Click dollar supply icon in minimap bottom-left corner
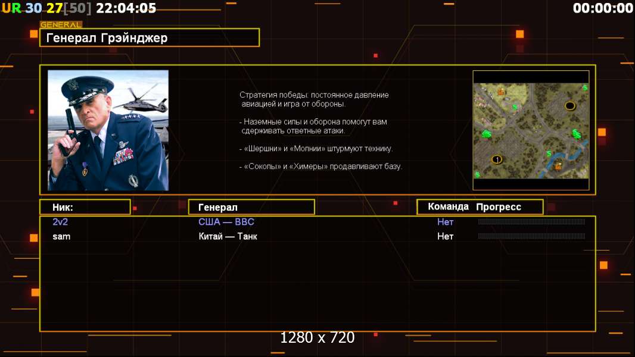 477,175
